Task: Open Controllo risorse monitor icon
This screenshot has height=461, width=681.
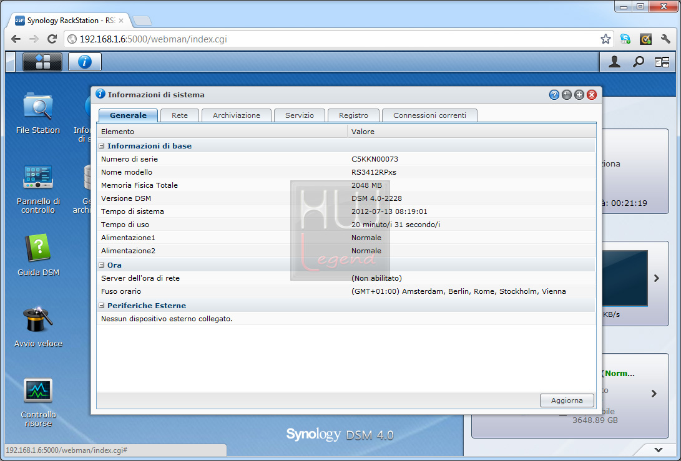Action: [38, 403]
